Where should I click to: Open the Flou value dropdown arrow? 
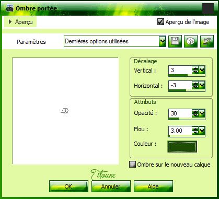tap(202, 131)
